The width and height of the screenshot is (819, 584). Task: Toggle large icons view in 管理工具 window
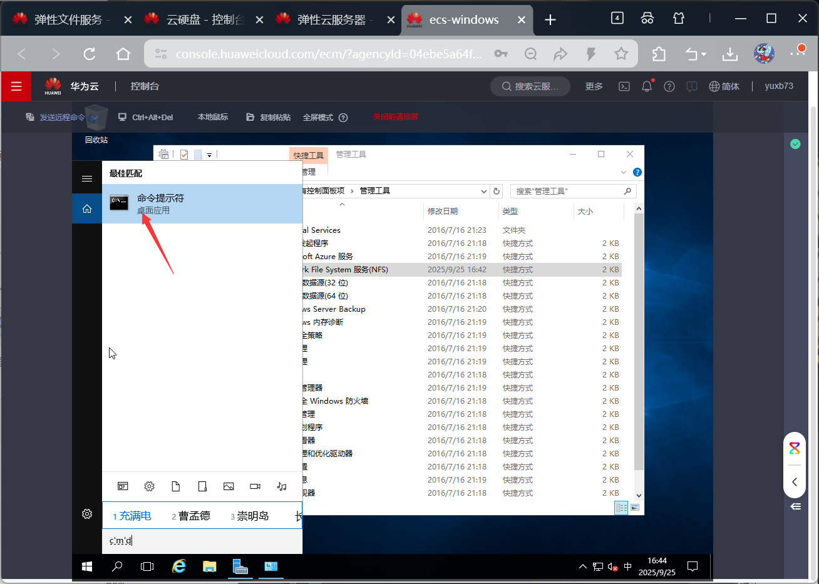click(x=635, y=508)
